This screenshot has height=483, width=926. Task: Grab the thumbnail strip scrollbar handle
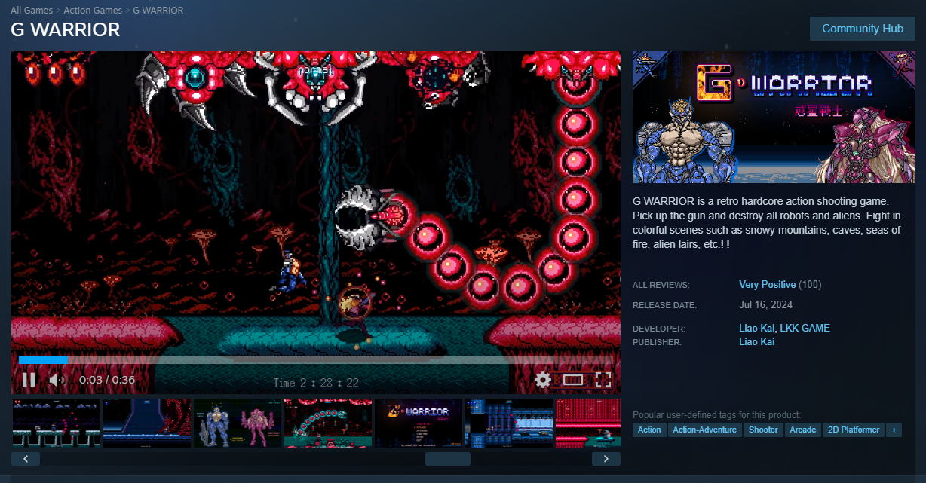click(x=448, y=459)
